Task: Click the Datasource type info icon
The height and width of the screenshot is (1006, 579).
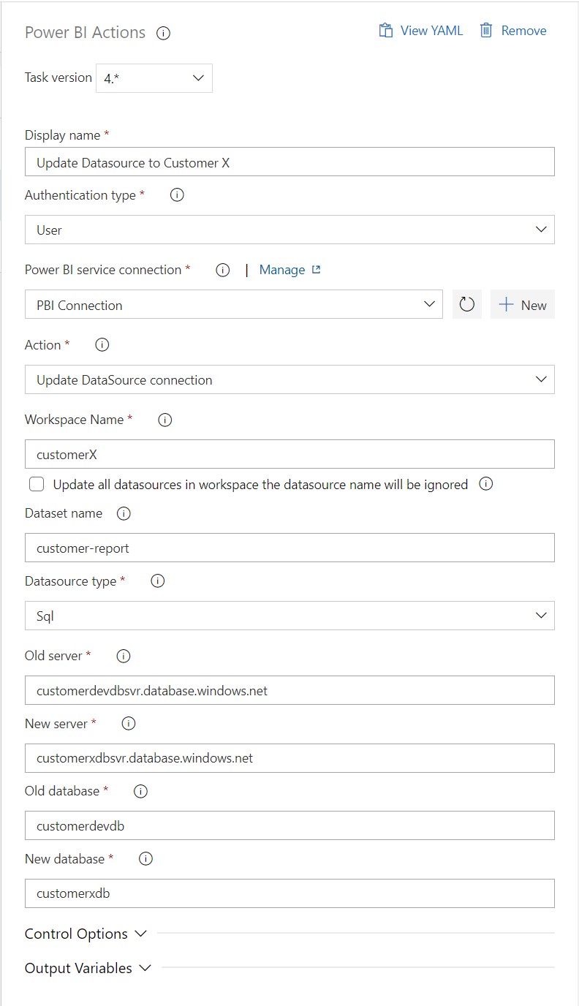Action: (157, 581)
